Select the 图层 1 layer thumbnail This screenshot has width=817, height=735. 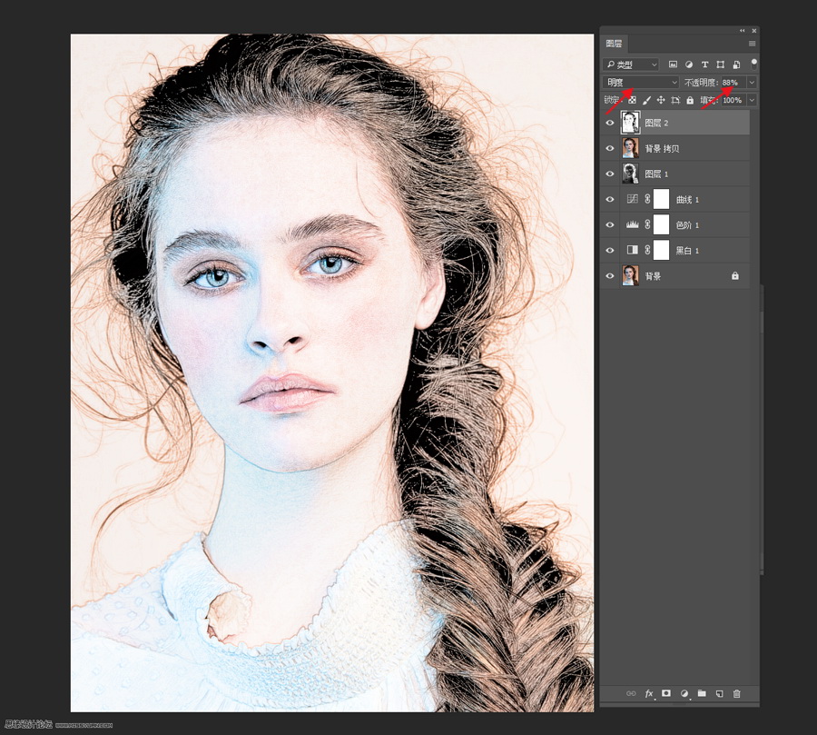point(631,174)
